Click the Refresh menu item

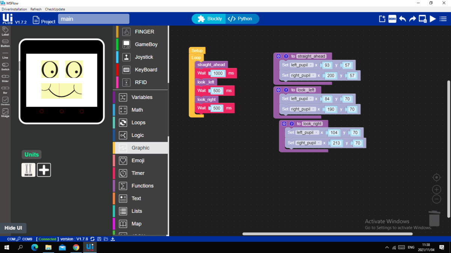coord(36,9)
